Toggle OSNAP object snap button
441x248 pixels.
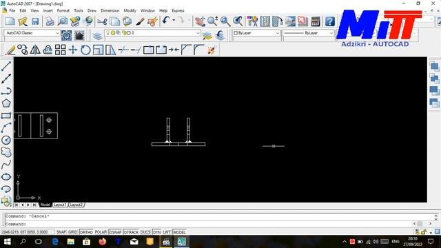click(x=115, y=232)
